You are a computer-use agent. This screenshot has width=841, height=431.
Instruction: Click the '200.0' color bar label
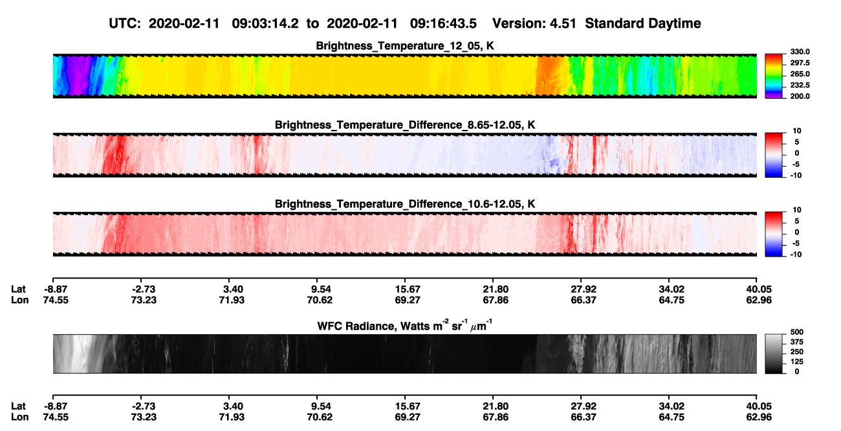tap(800, 96)
